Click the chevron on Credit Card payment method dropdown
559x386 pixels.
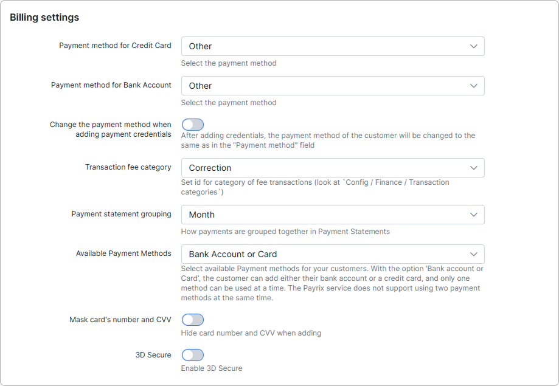474,46
